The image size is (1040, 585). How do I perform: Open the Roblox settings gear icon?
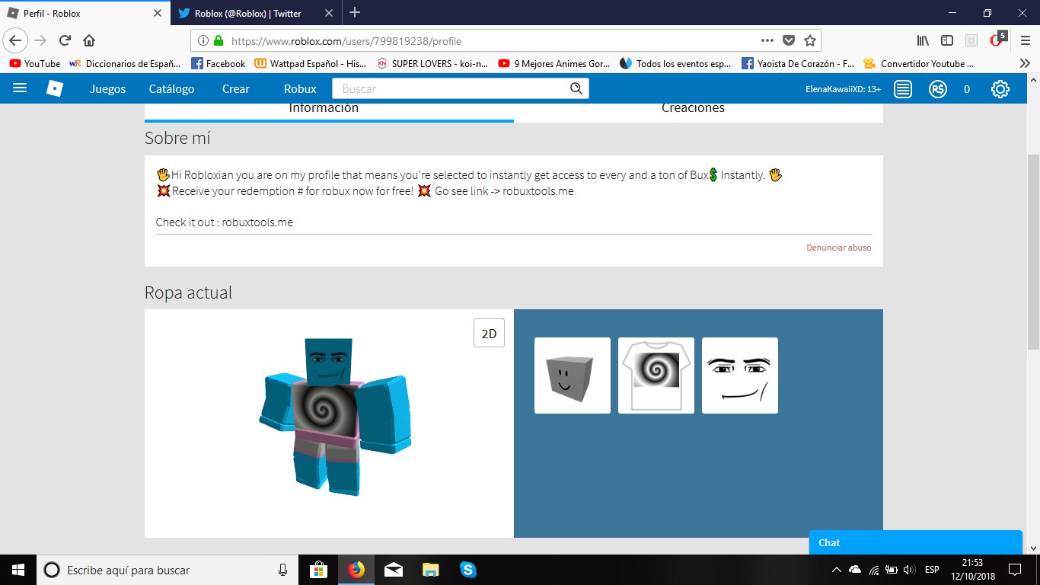click(1000, 89)
